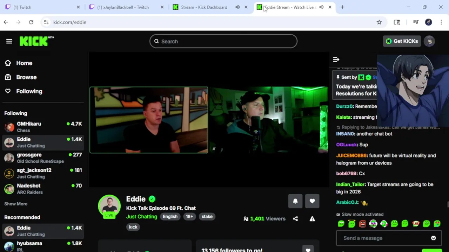Insert the sixth green smiling emote
The image size is (449, 252).
pyautogui.click(x=394, y=223)
